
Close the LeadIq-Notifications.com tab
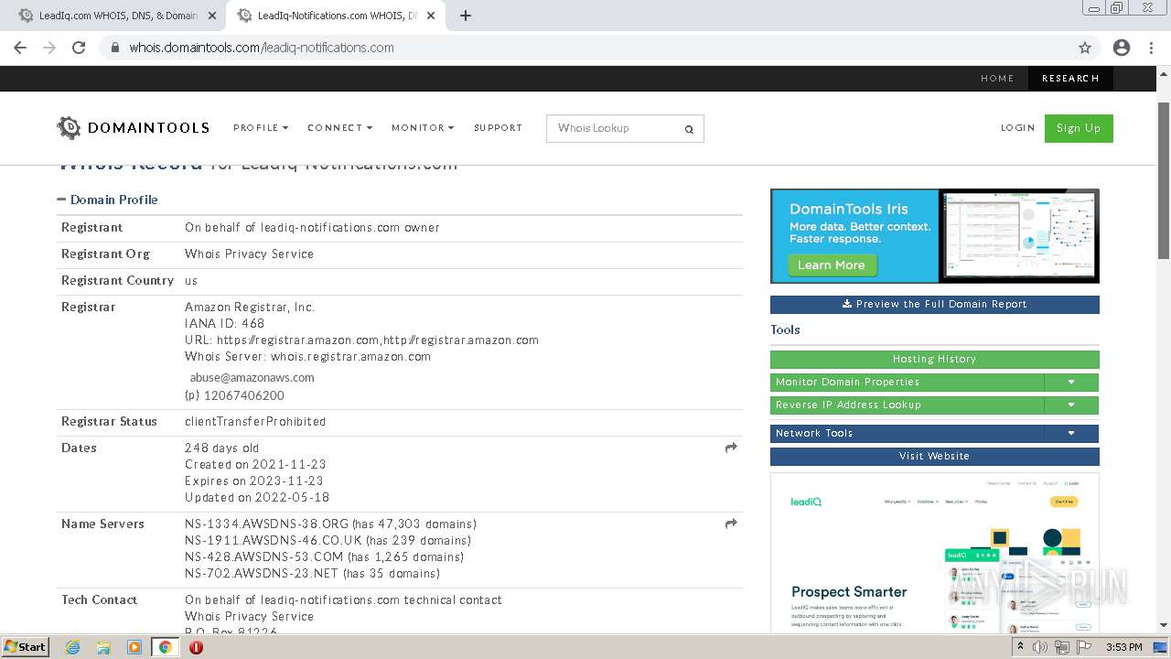tap(431, 16)
